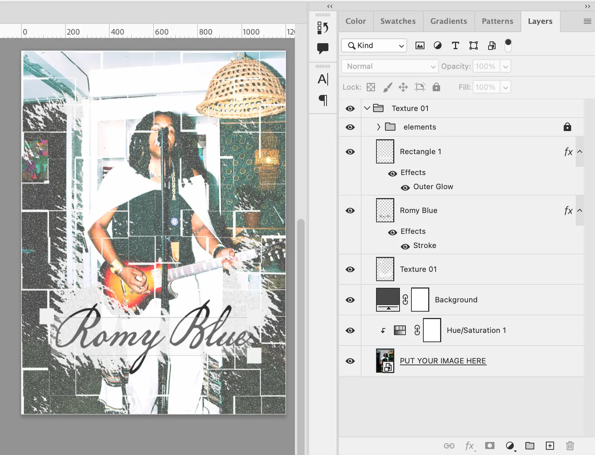The image size is (595, 455).
Task: Click the filter for adjustment layers icon
Action: tap(437, 45)
